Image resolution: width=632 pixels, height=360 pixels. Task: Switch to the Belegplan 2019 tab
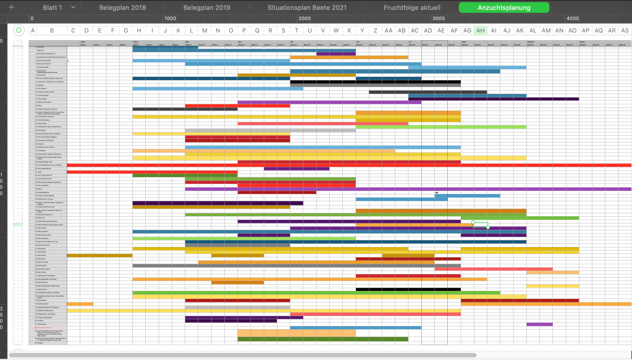pos(206,7)
